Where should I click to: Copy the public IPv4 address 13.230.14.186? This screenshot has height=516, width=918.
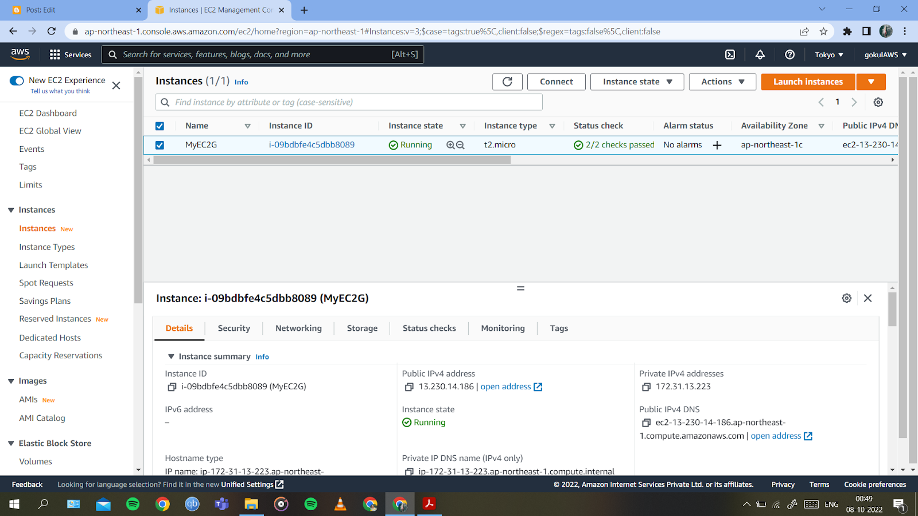point(409,387)
